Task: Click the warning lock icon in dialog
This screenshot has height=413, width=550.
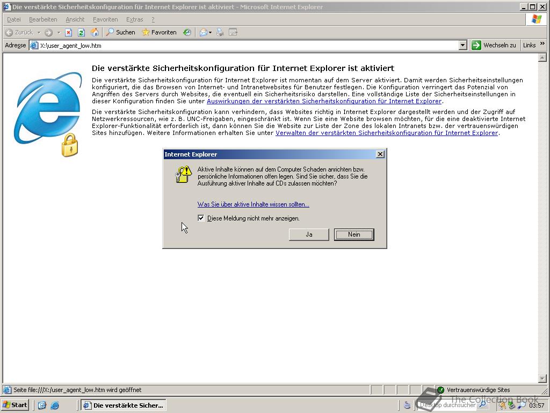Action: point(184,174)
